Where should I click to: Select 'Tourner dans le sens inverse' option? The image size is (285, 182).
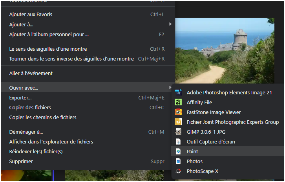coord(71,59)
